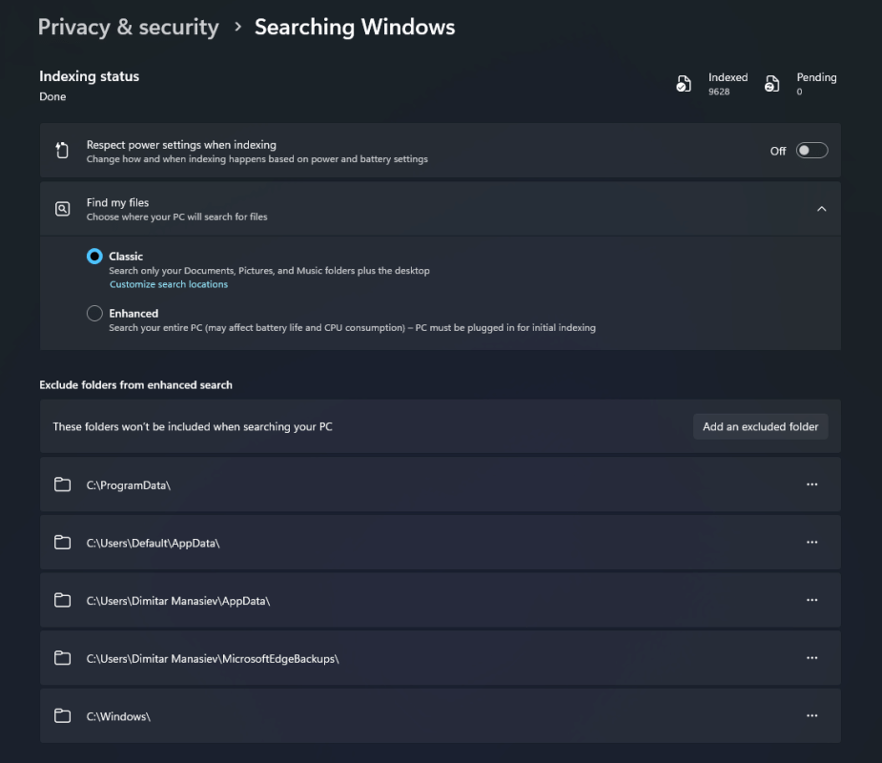The height and width of the screenshot is (763, 882).
Task: Click folder icon for C:\Windows\
Action: [62, 715]
